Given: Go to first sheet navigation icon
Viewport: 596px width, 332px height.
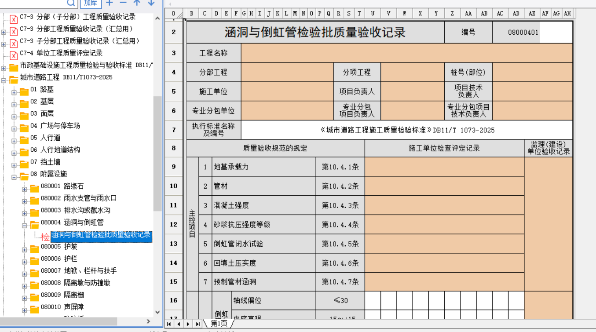Looking at the screenshot, I should [x=169, y=324].
